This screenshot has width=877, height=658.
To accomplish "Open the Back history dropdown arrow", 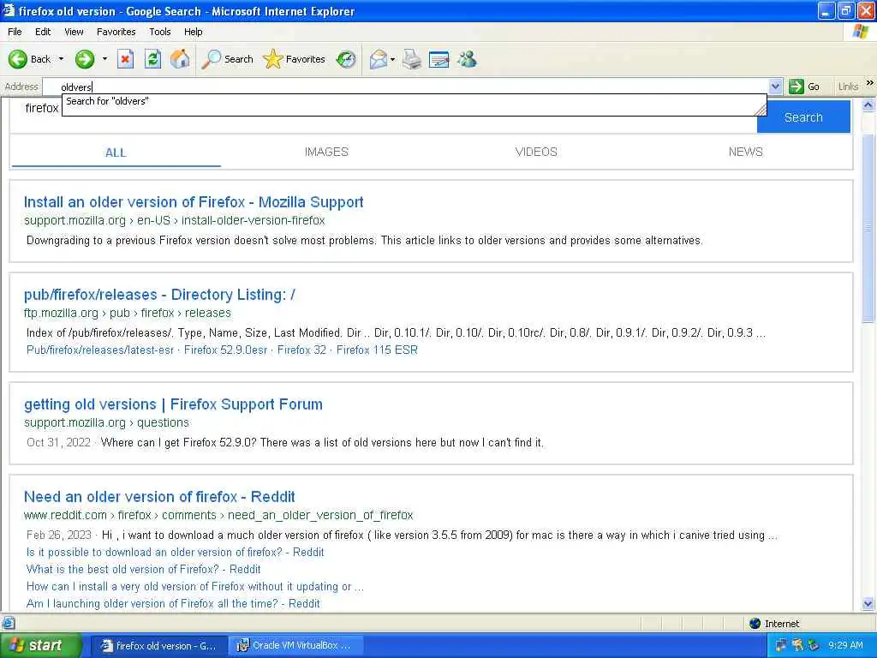I will click(x=61, y=59).
